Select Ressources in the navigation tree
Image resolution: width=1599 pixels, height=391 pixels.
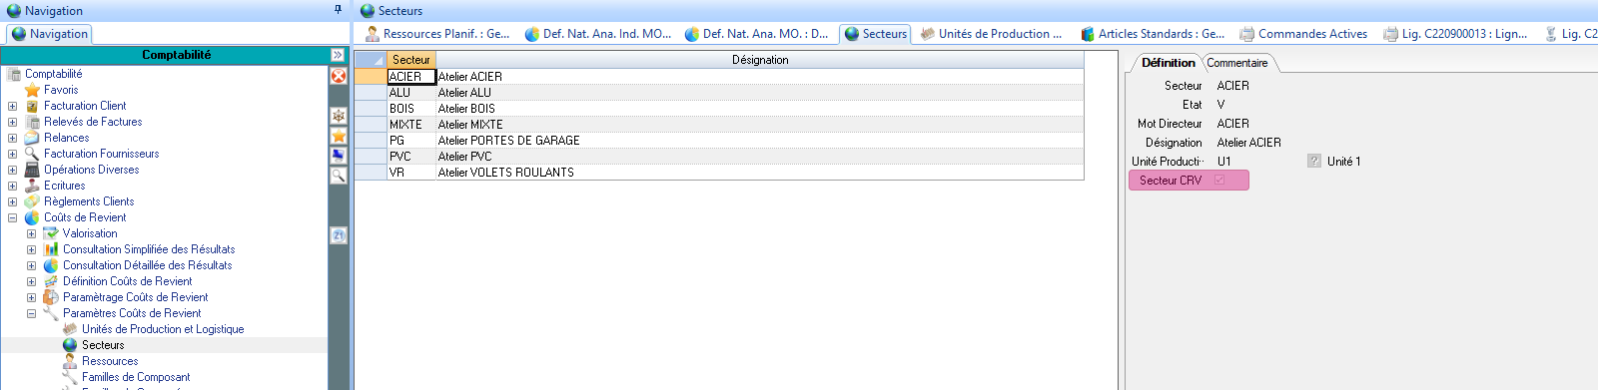(x=110, y=361)
